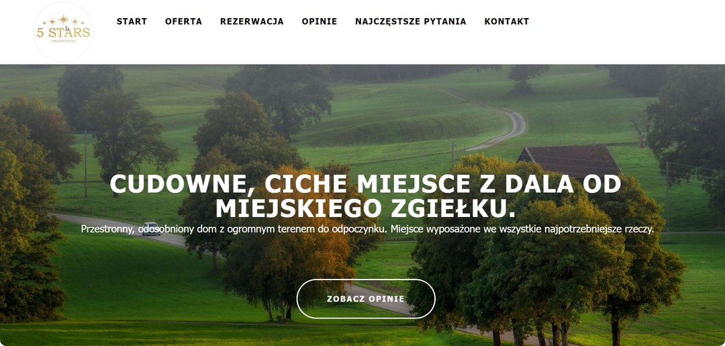This screenshot has width=725, height=346.
Task: Click empty header area right of KONTAKT
Action: click(624, 21)
